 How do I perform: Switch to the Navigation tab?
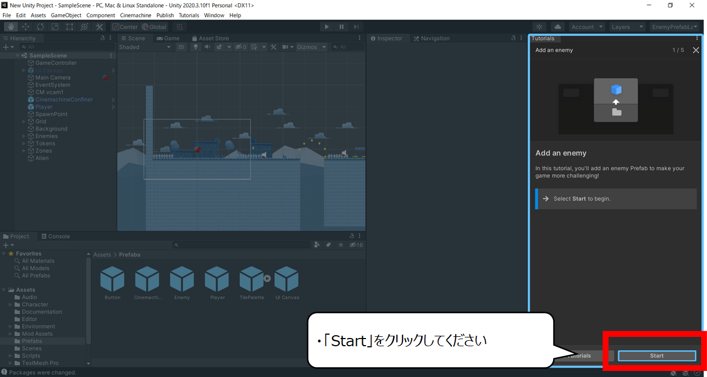(432, 38)
